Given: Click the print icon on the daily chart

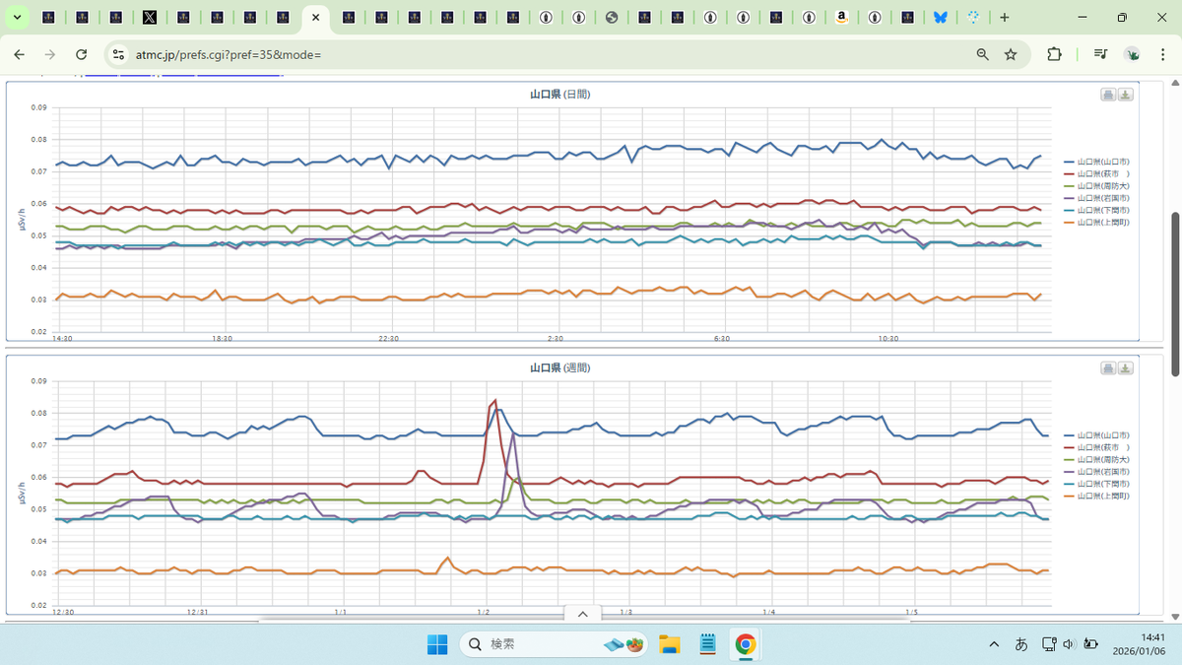Looking at the screenshot, I should (x=1108, y=95).
